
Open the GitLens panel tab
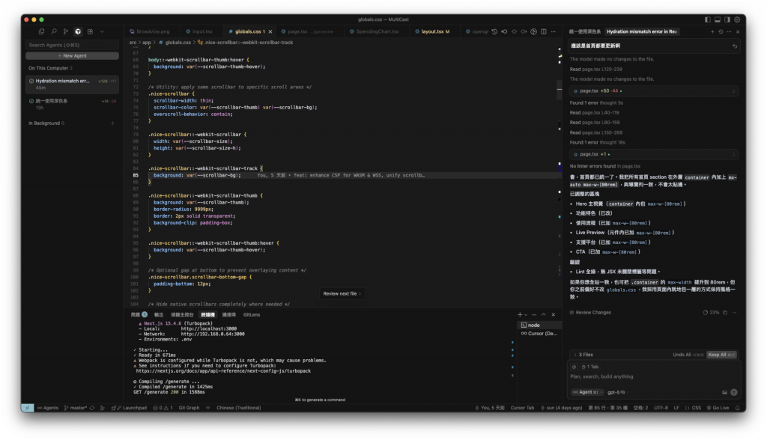pos(252,315)
